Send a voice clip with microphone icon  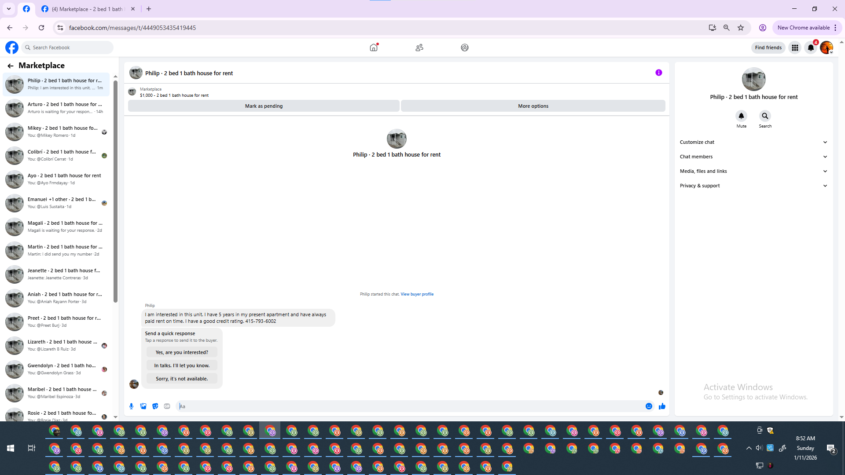131,406
